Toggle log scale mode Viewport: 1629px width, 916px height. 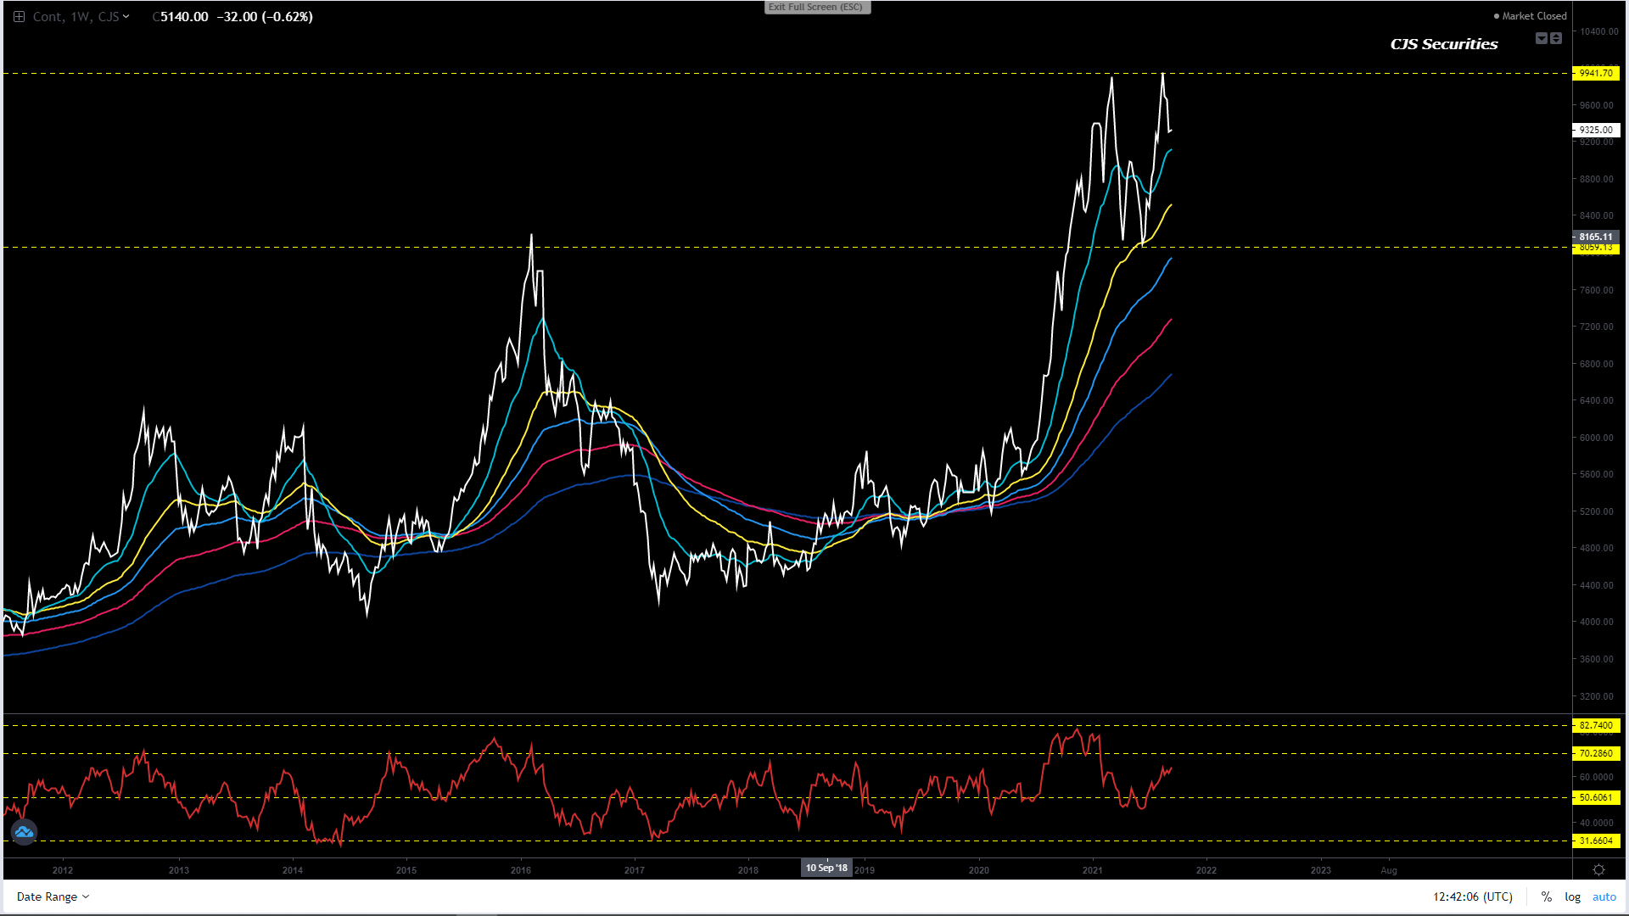click(x=1572, y=896)
